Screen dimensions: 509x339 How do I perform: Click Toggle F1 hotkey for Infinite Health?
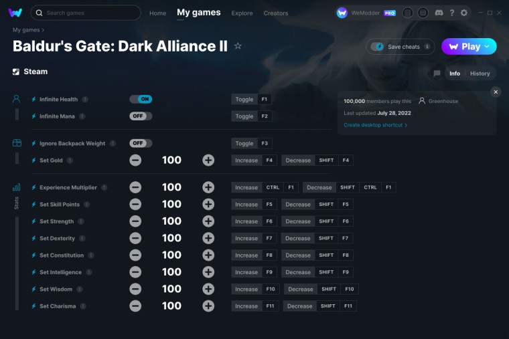pos(251,99)
